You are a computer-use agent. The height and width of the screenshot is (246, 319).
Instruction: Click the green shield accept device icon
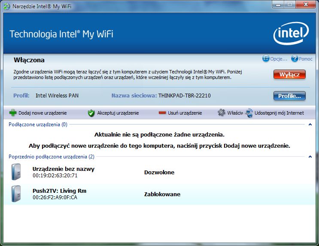[91, 113]
